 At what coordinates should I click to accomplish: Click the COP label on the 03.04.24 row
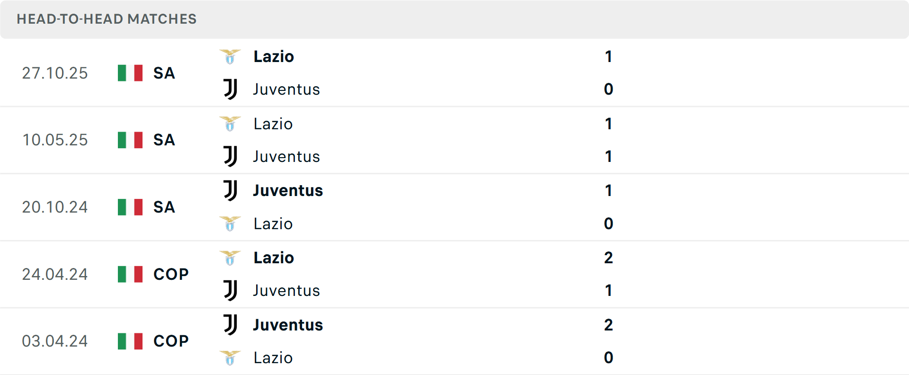[170, 341]
